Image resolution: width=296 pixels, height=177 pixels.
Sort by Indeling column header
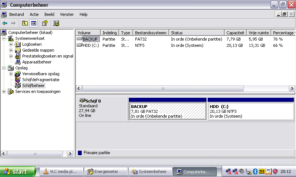pos(110,33)
